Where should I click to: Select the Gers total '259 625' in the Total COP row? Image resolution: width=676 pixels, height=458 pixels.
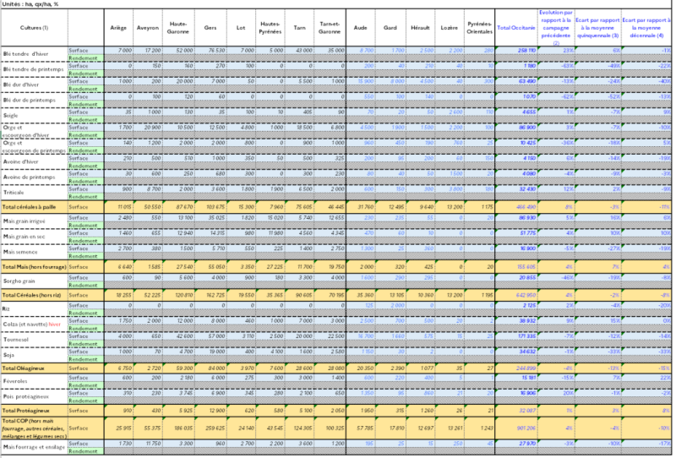click(215, 428)
